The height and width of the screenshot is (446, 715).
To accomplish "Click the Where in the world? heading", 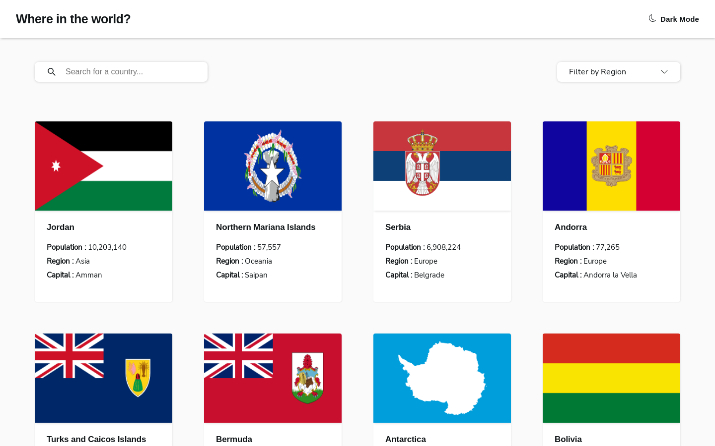I will [x=73, y=19].
